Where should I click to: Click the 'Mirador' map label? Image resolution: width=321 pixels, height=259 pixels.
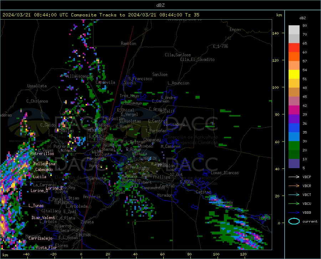(164, 195)
